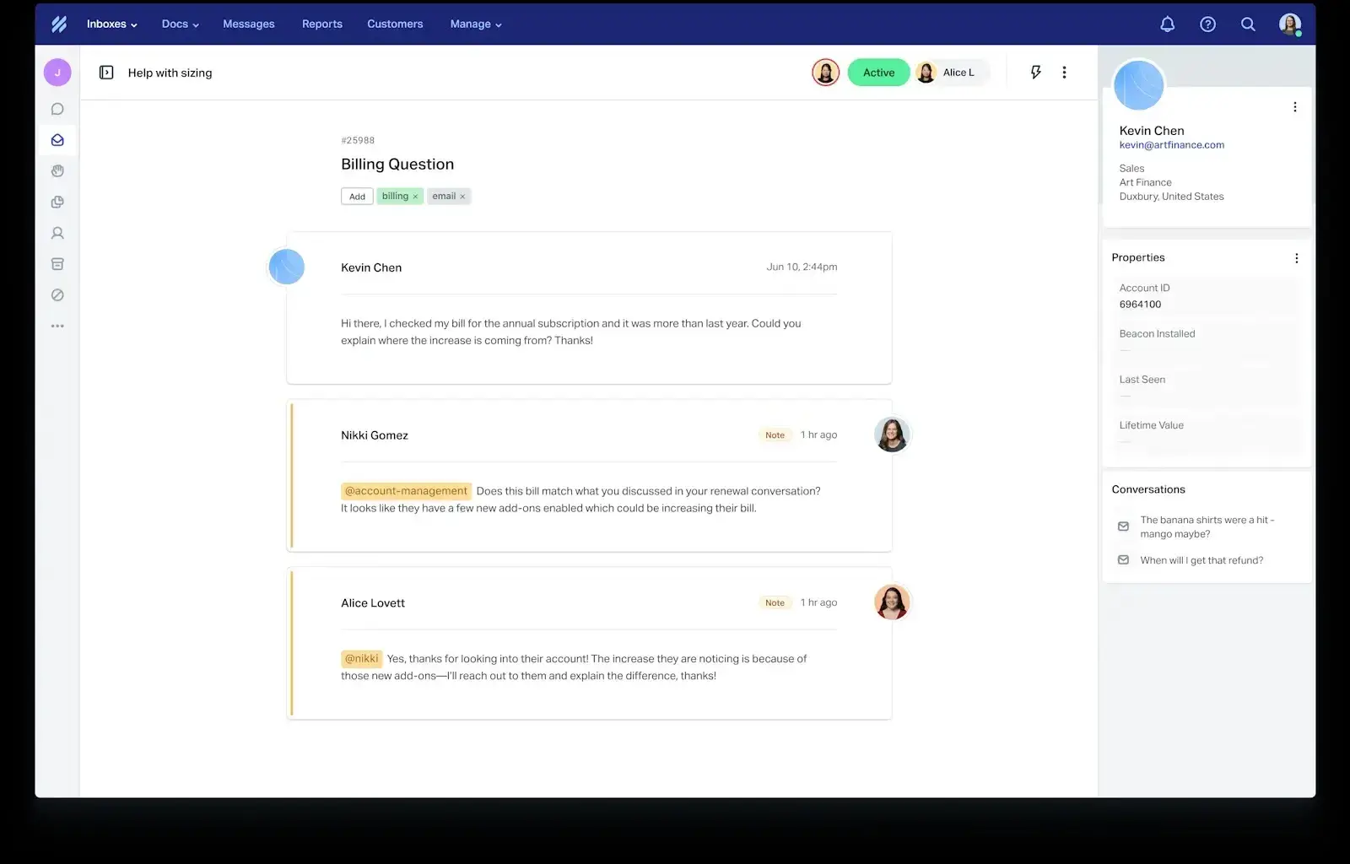Open the envelope icon beside refund conversation

point(1123,560)
